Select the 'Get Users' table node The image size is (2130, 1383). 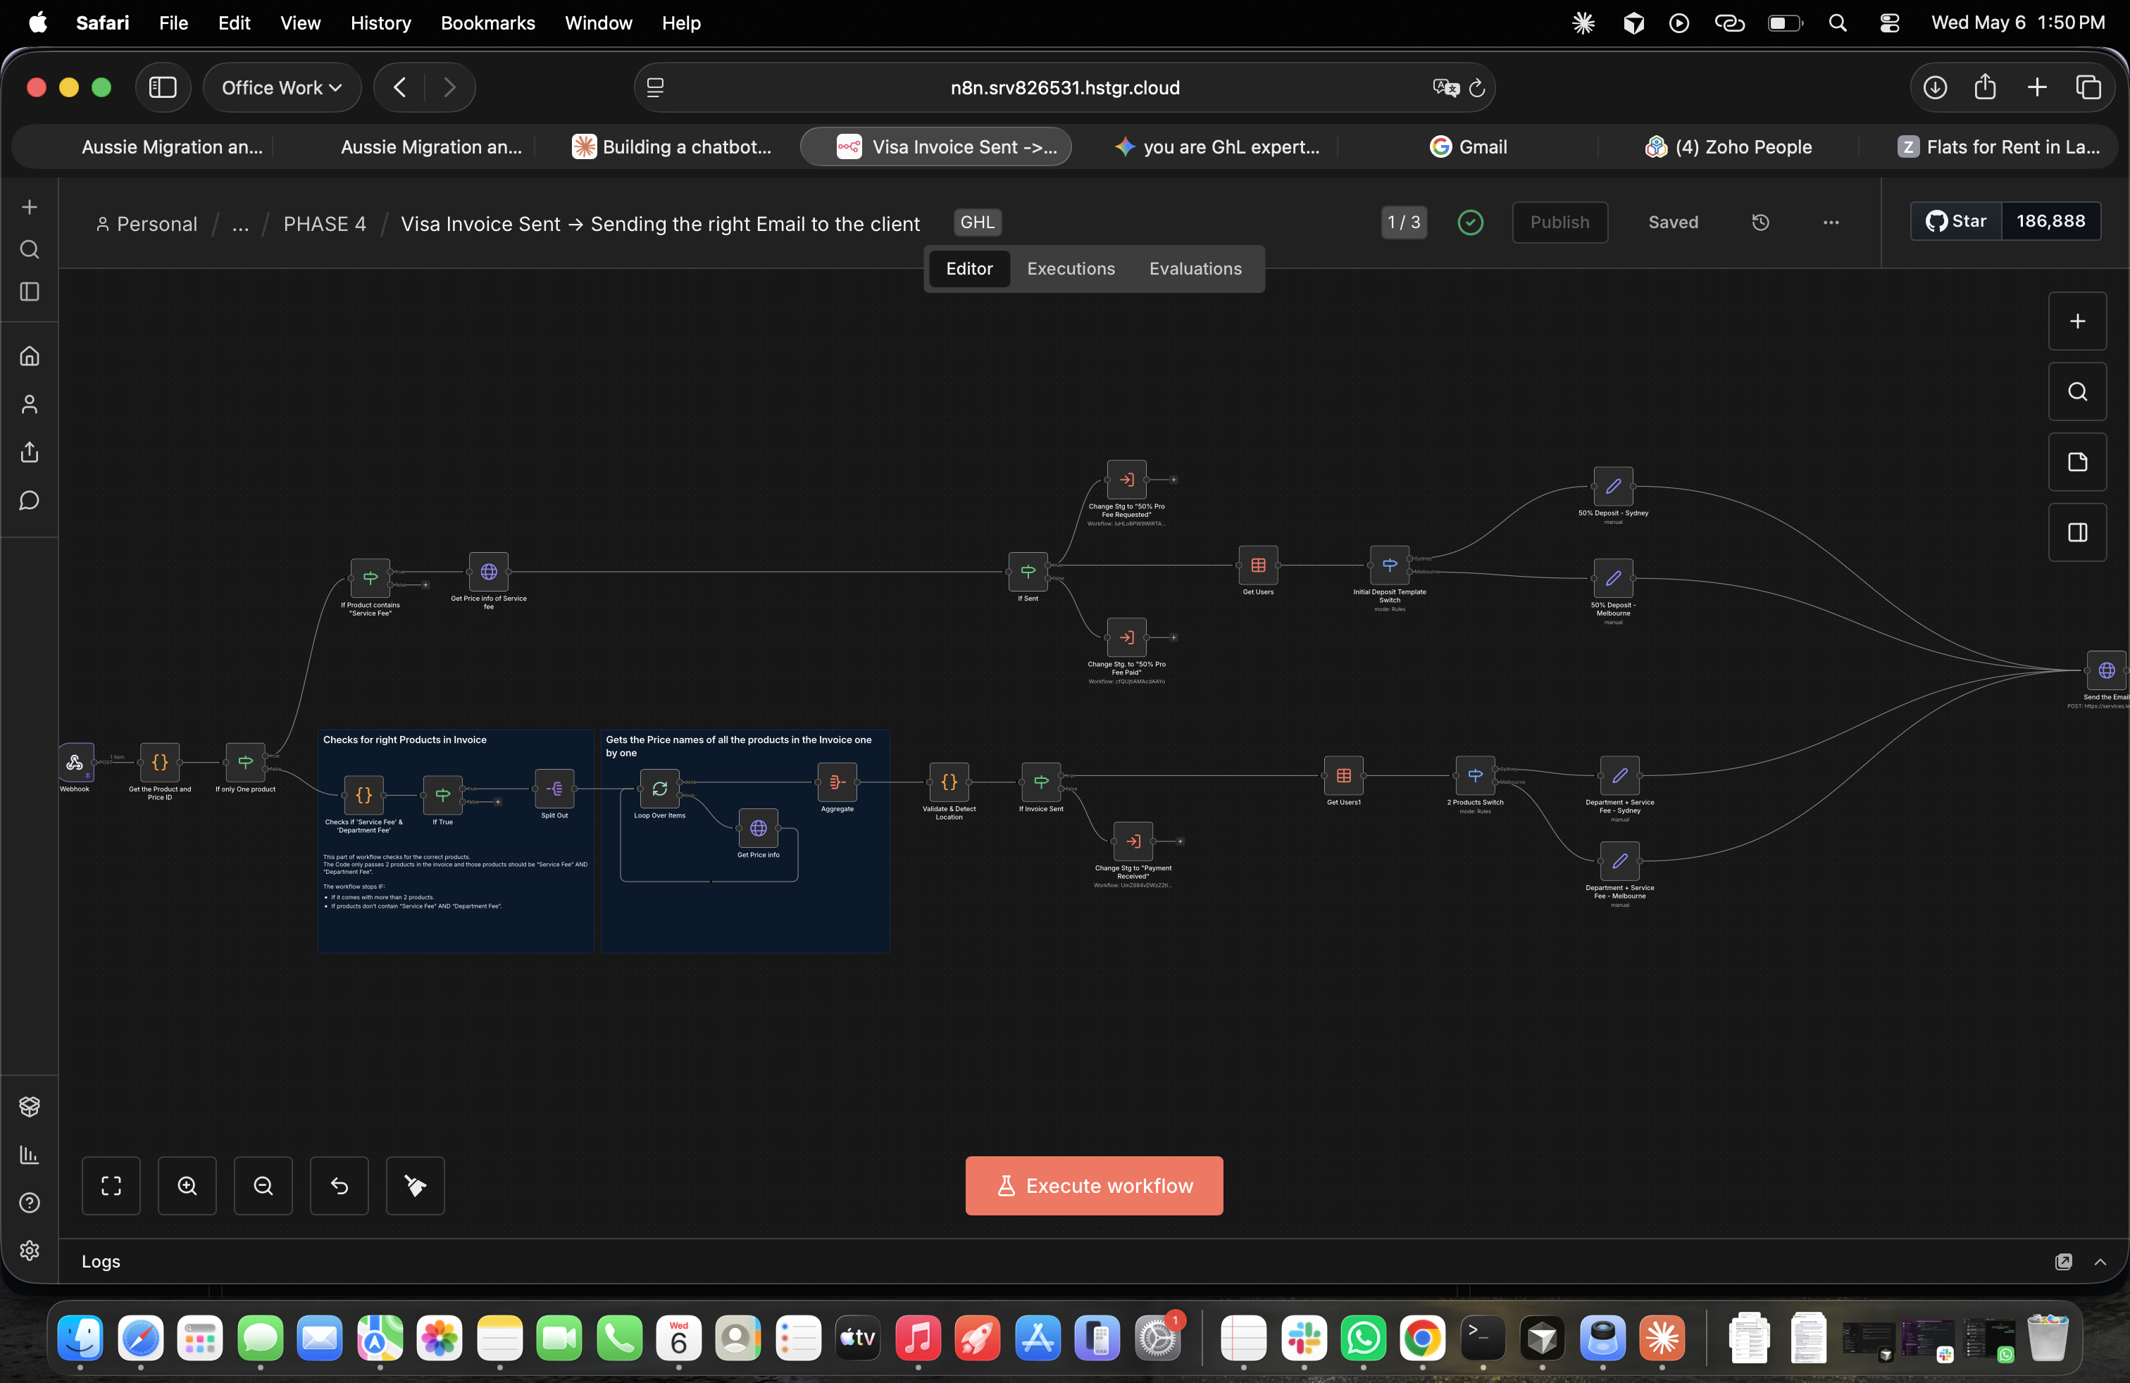[x=1257, y=565]
